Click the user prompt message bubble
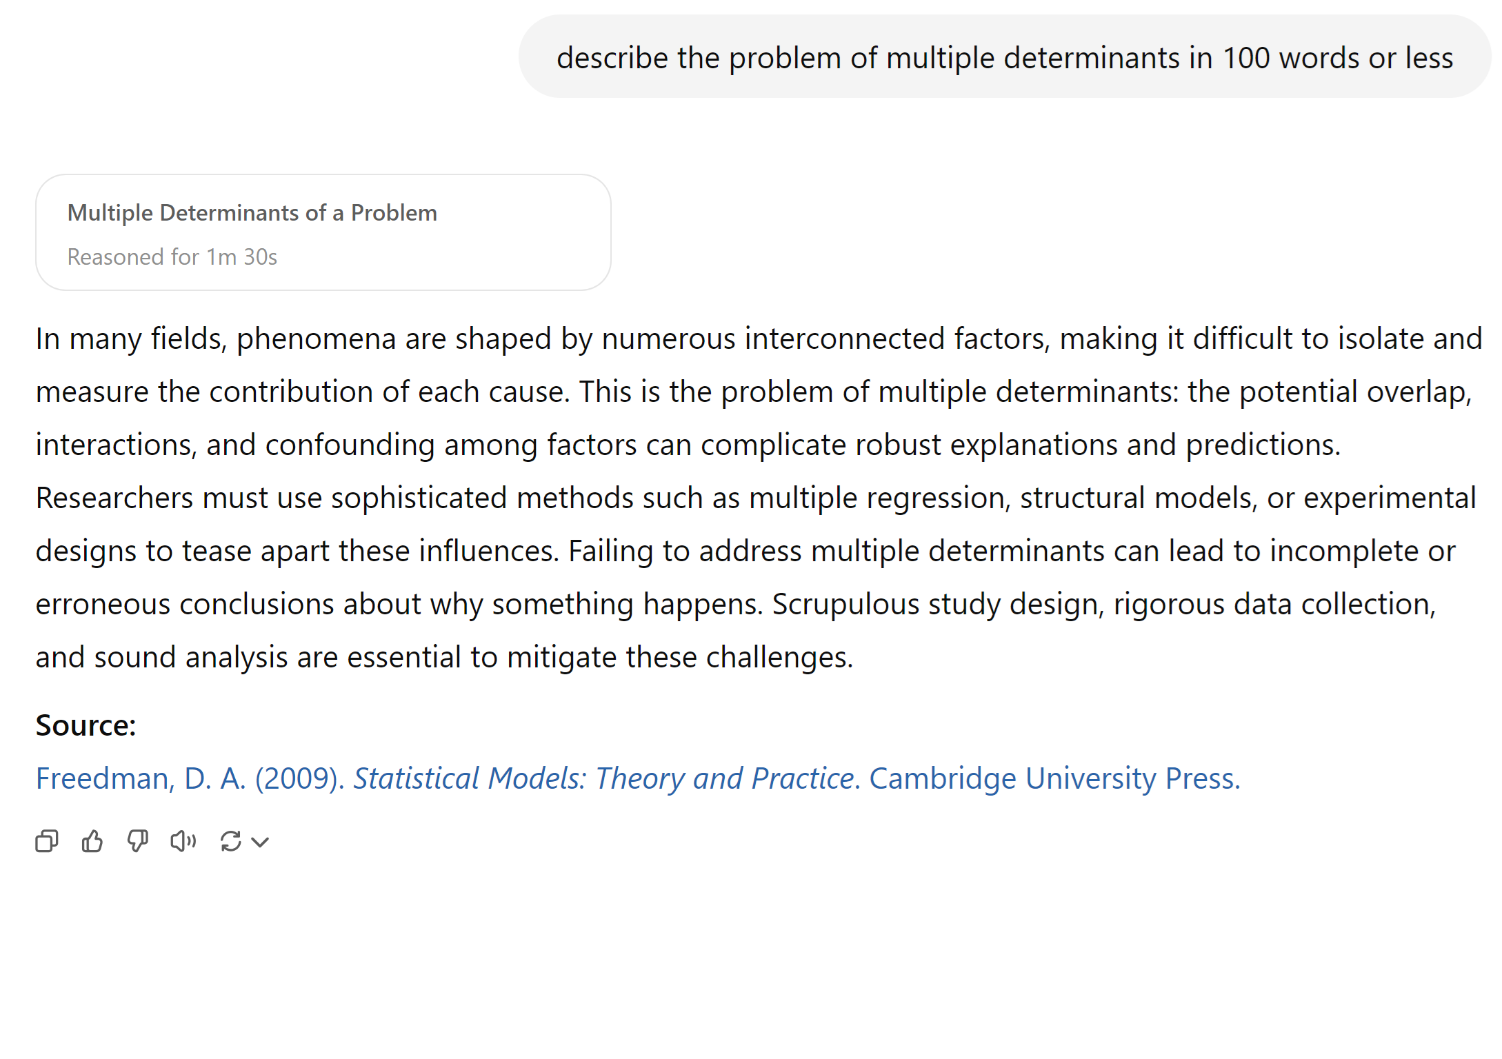 pos(1004,57)
